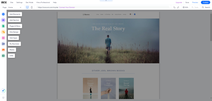Screen dimensions: 212x101
Task: Click the Pages & Menu label
Action: pos(15,26)
